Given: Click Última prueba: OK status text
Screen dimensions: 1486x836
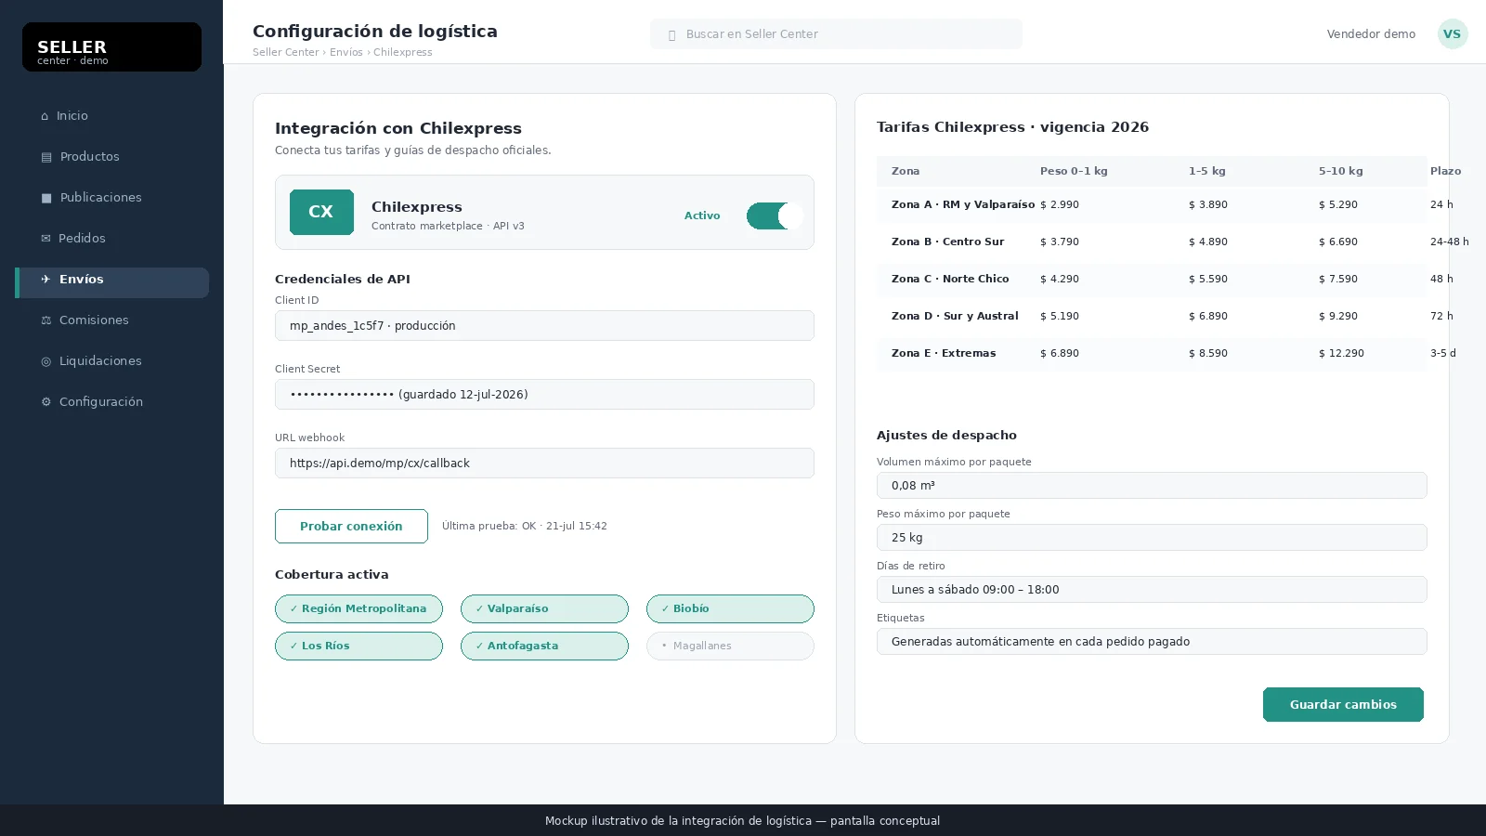Looking at the screenshot, I should coord(525,526).
